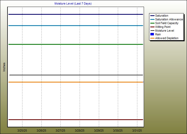Select the 3/31/25 date label

[x=137, y=131]
